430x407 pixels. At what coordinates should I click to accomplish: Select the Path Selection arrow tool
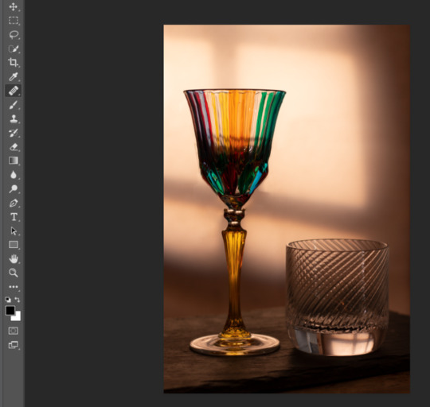14,231
